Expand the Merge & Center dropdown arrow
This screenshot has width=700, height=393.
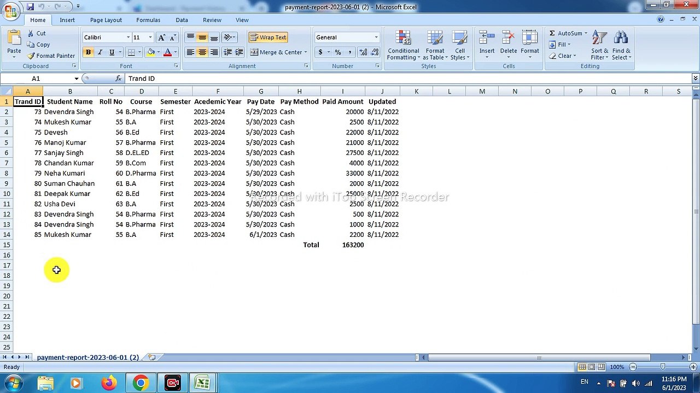[x=305, y=52]
